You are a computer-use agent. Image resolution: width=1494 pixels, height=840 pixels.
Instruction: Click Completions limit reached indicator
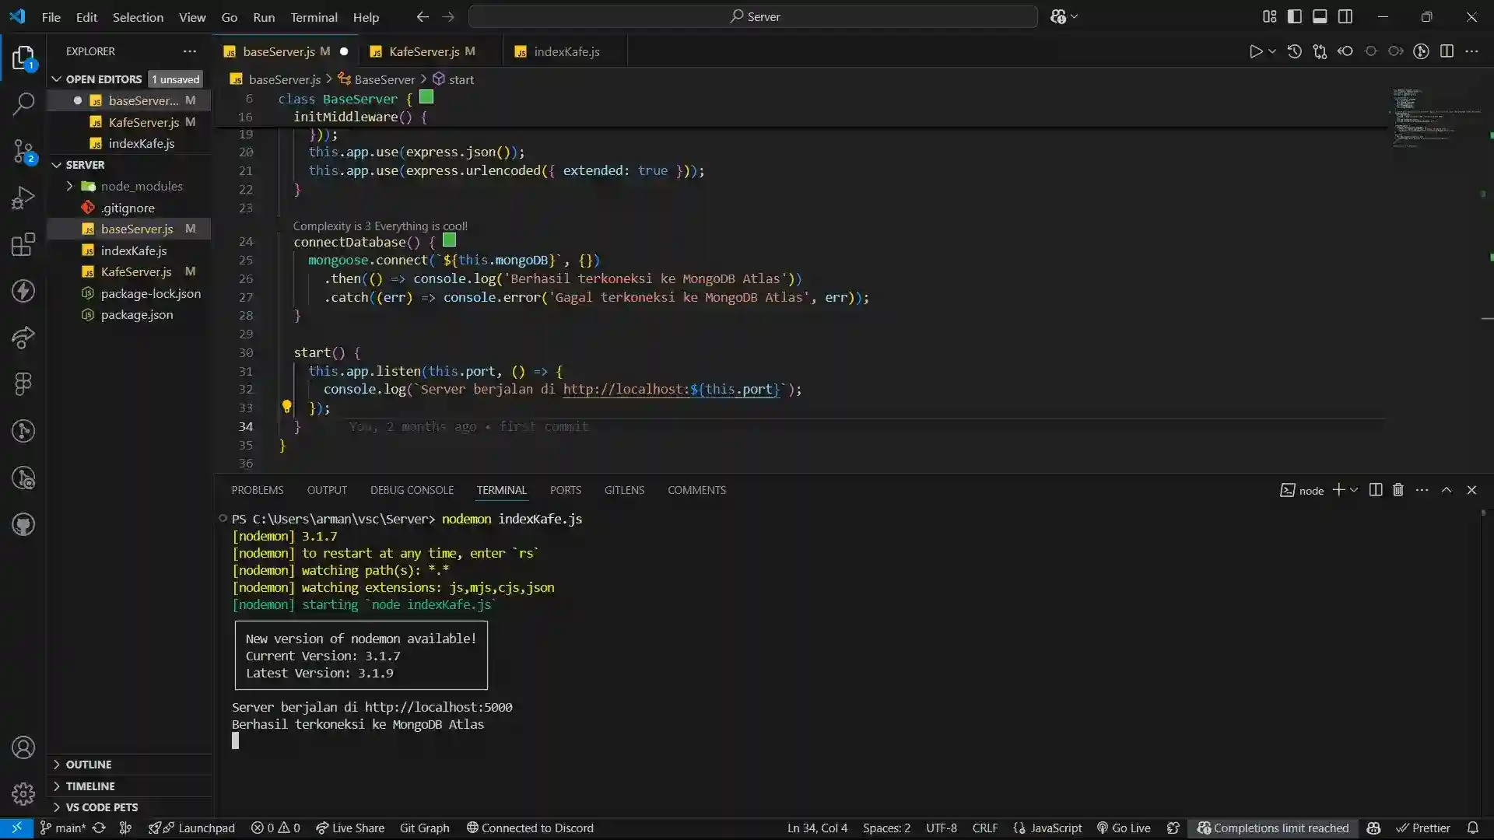tap(1273, 828)
